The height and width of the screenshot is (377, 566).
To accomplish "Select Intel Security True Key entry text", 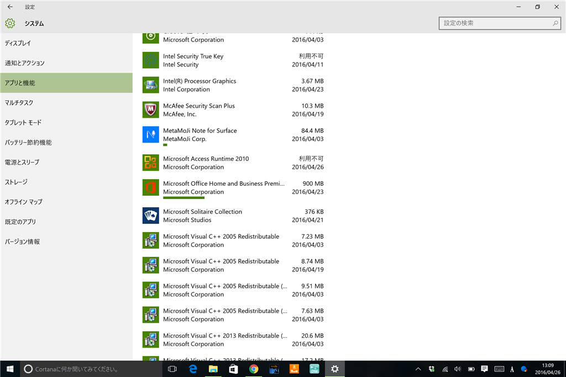I will click(x=193, y=56).
